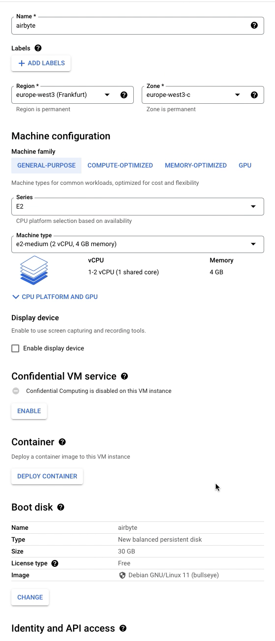Enable display device checkbox
Image resolution: width=275 pixels, height=641 pixels.
click(15, 348)
